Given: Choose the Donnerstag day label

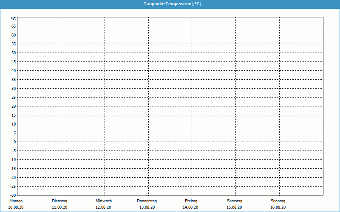Looking at the screenshot, I should [147, 201].
